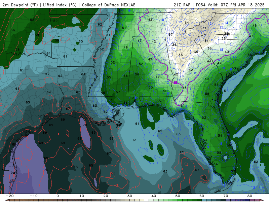Click the 20 label on the color scale

pyautogui.click(x=106, y=196)
